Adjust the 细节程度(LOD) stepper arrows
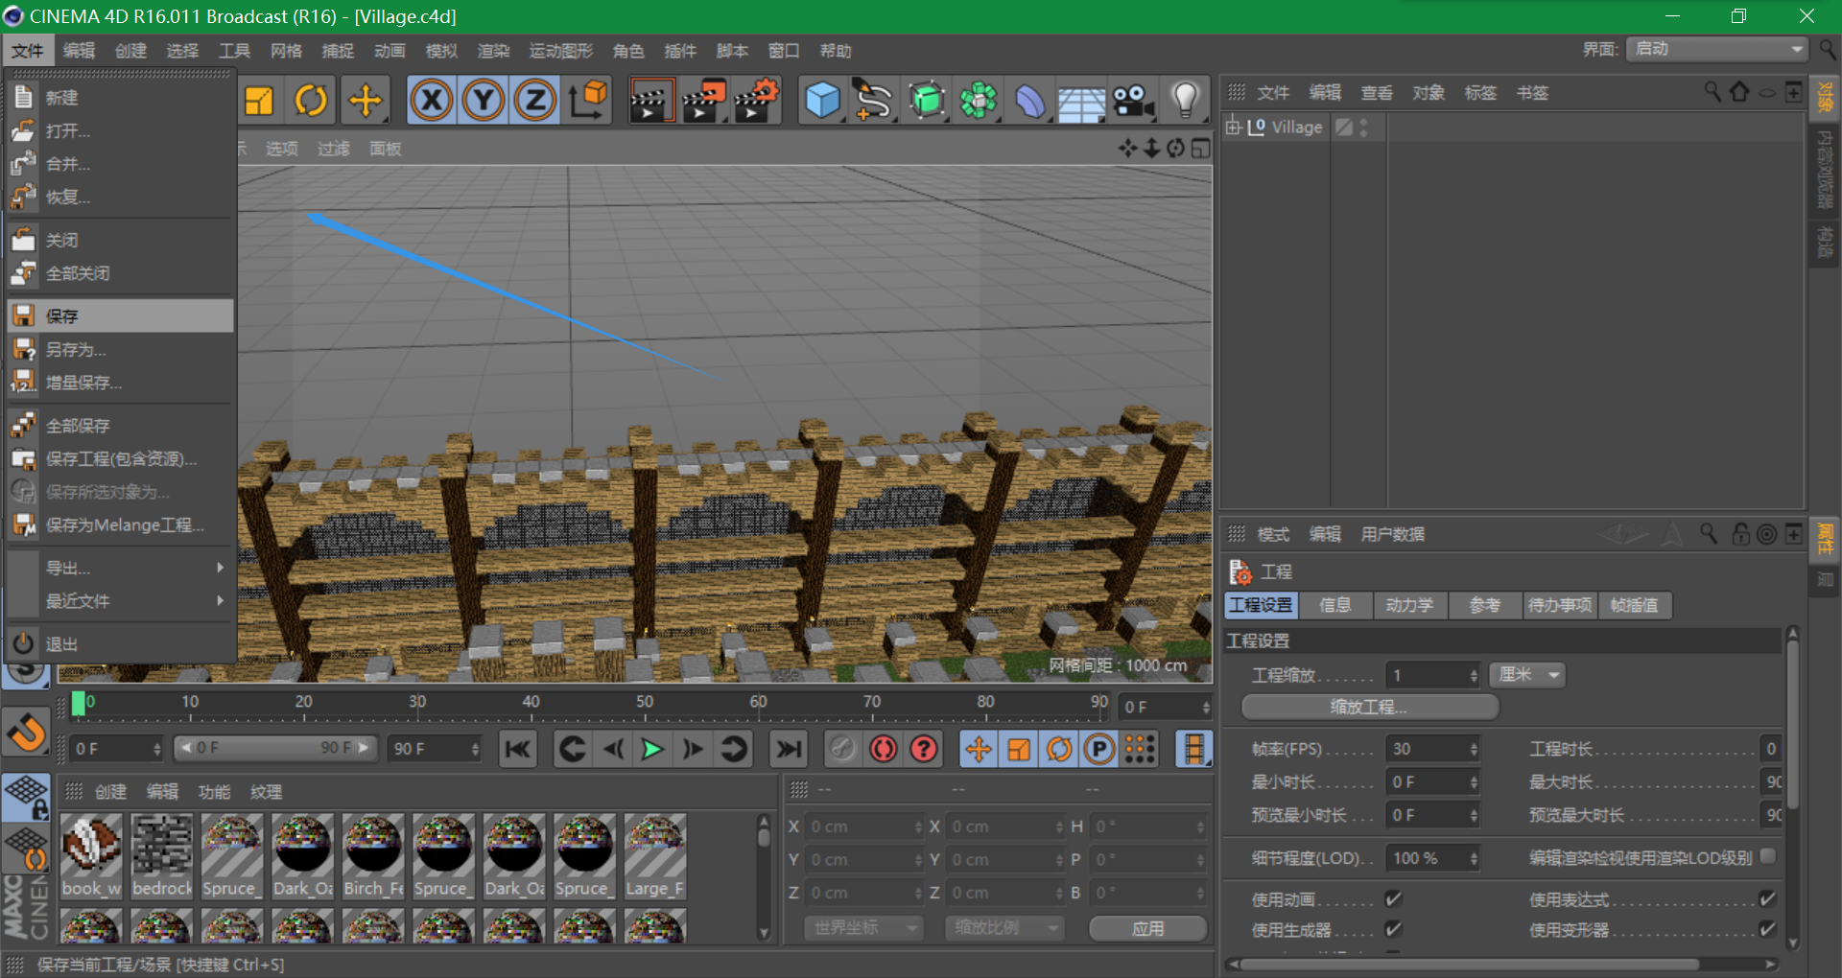The height and width of the screenshot is (978, 1842). click(1474, 858)
